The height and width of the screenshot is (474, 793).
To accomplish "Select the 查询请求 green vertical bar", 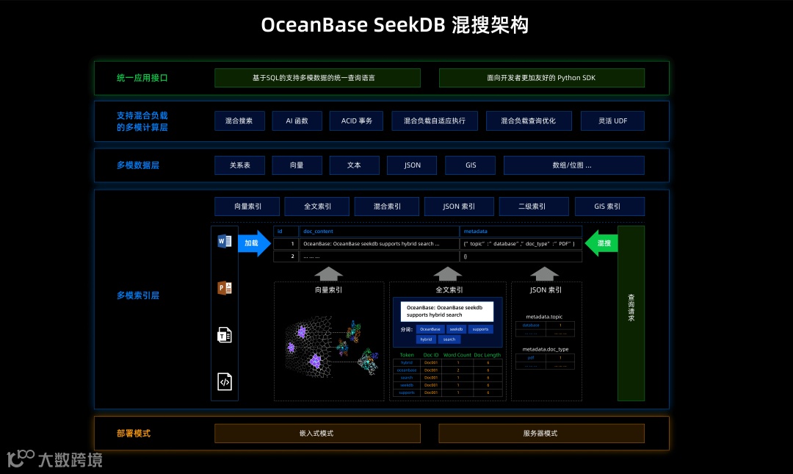I will coord(631,314).
